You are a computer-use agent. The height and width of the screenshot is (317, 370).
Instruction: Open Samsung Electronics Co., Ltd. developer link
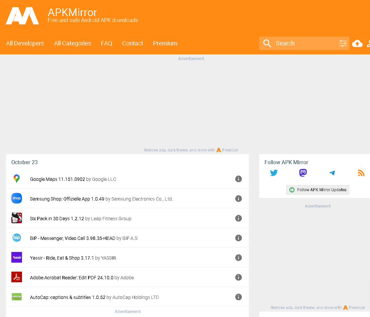click(142, 199)
